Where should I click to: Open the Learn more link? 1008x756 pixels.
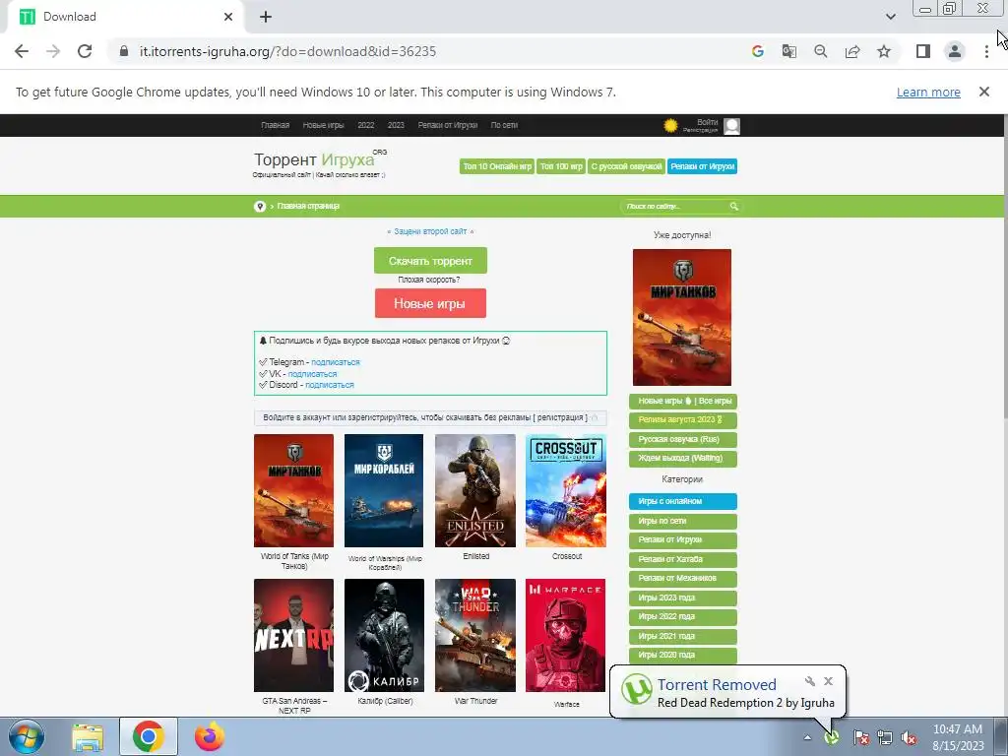pyautogui.click(x=928, y=92)
